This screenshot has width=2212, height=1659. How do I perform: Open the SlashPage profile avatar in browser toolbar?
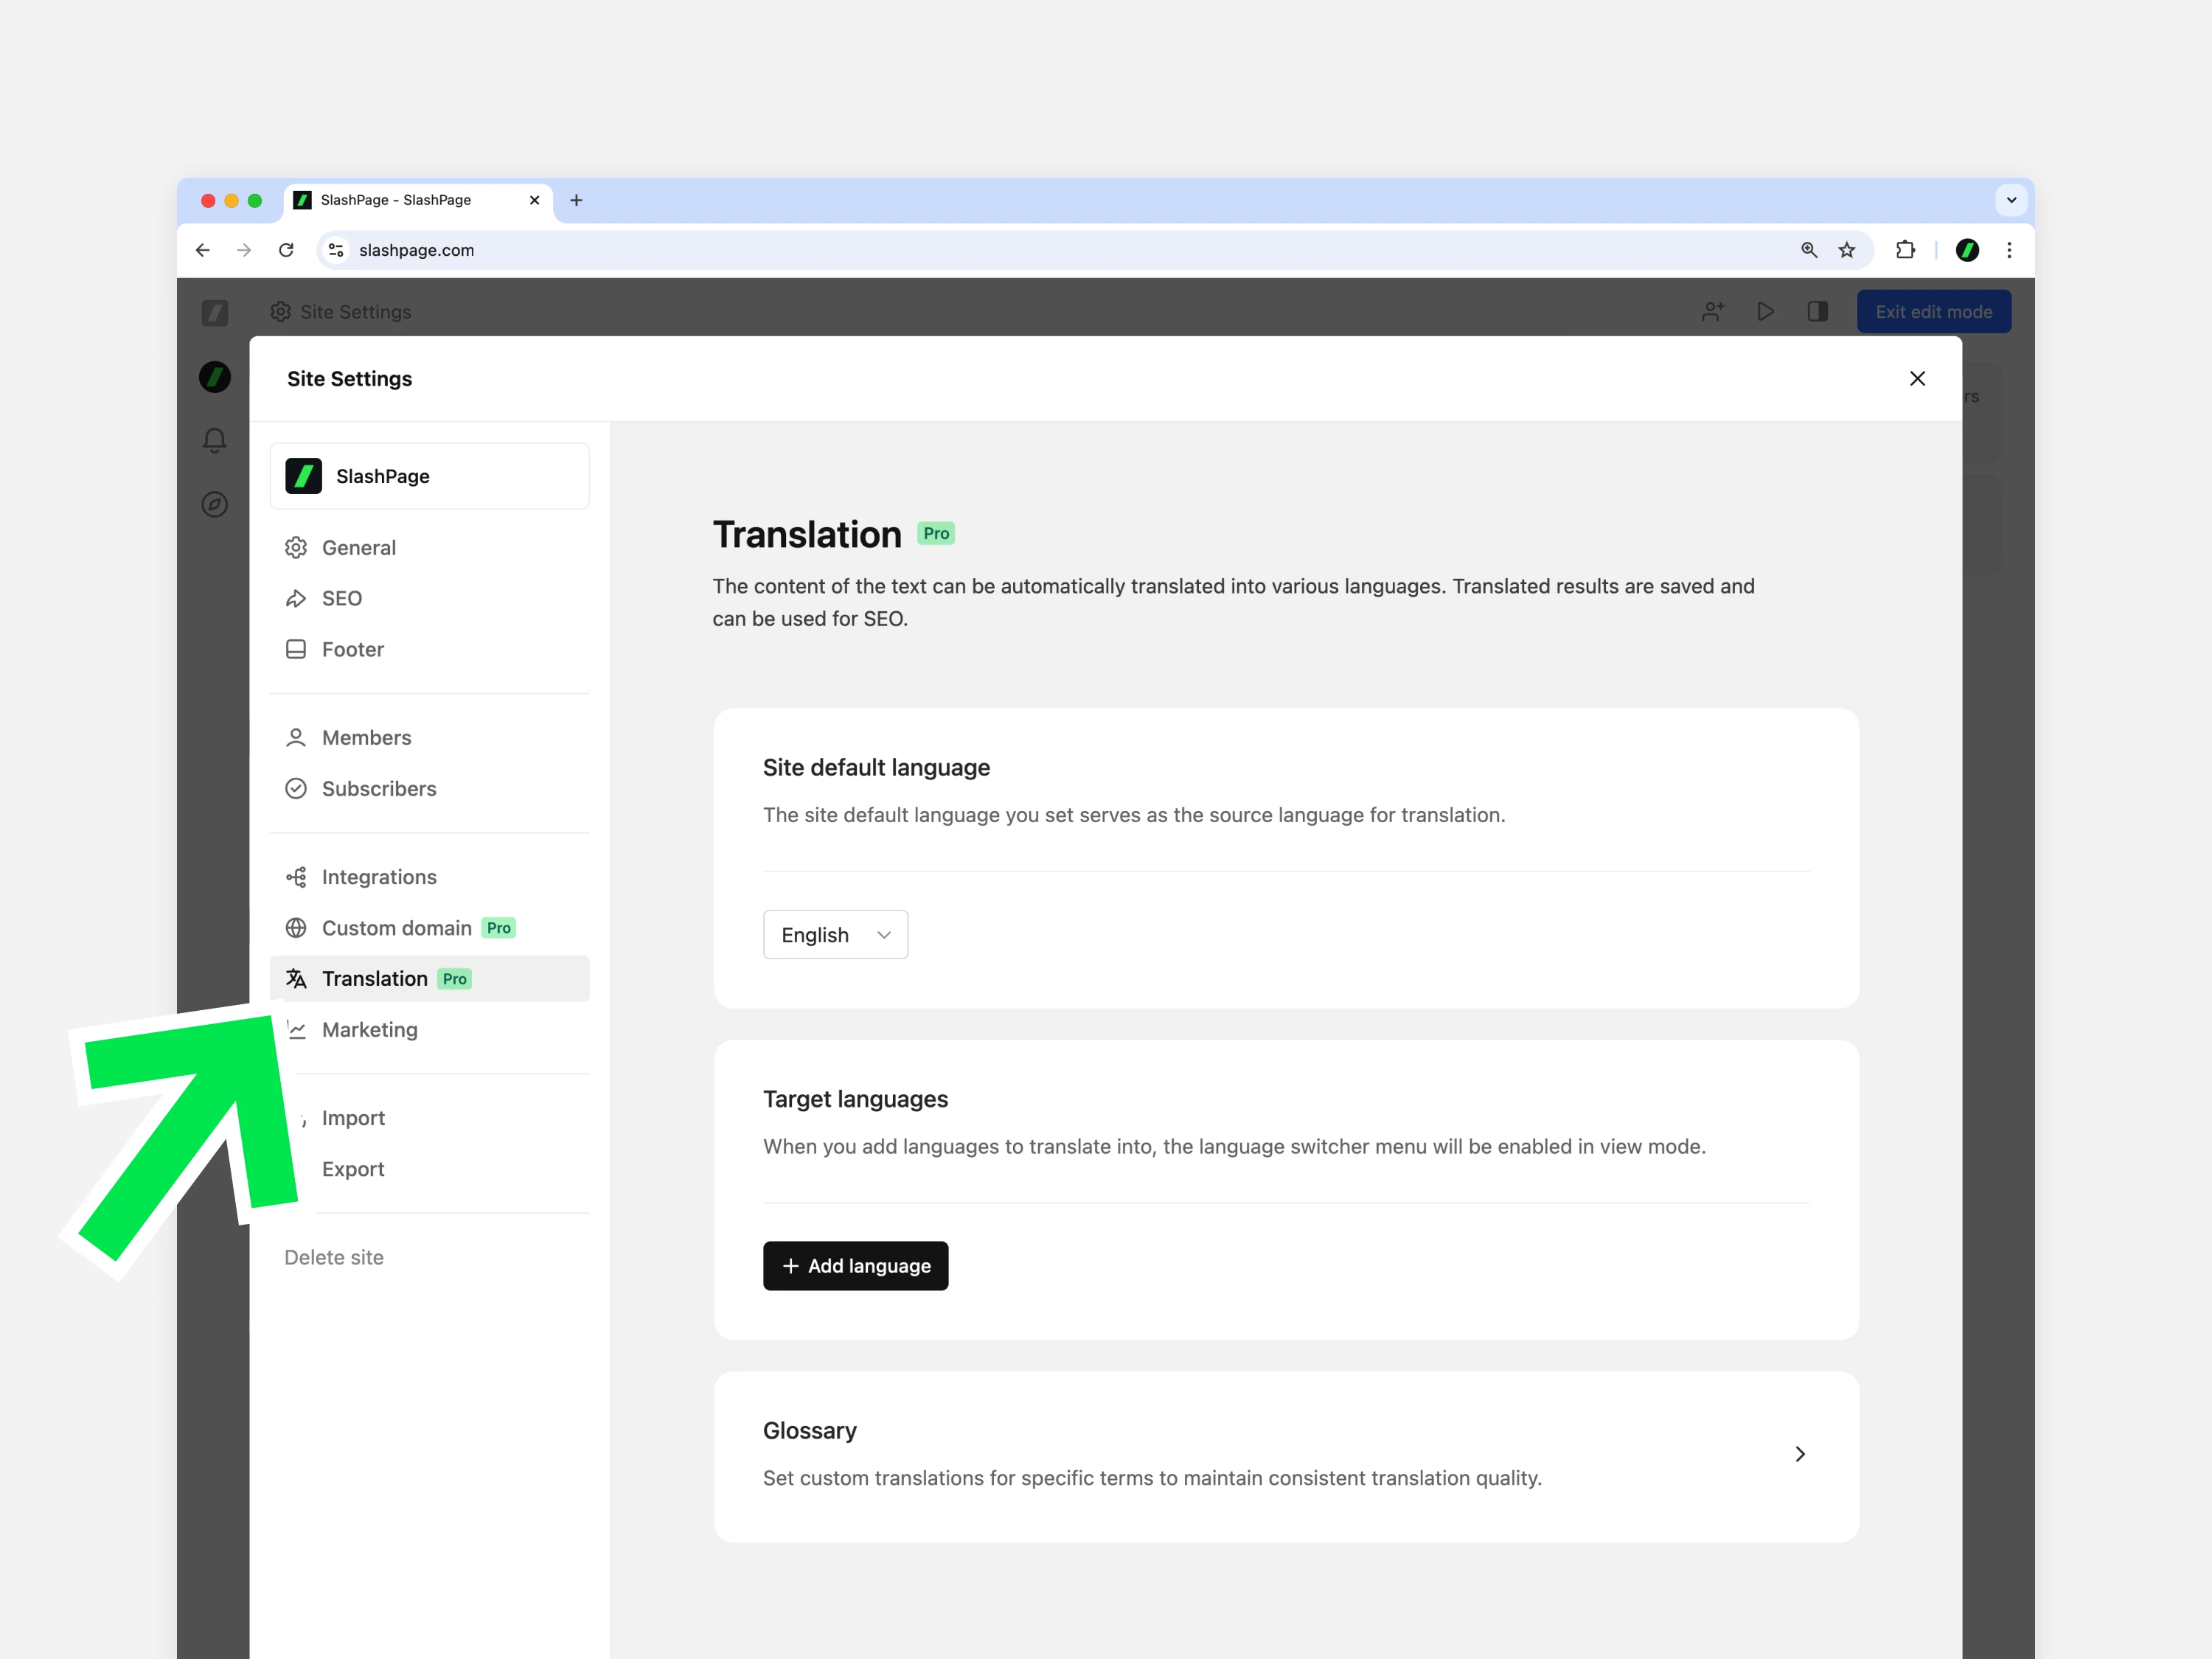(1967, 250)
